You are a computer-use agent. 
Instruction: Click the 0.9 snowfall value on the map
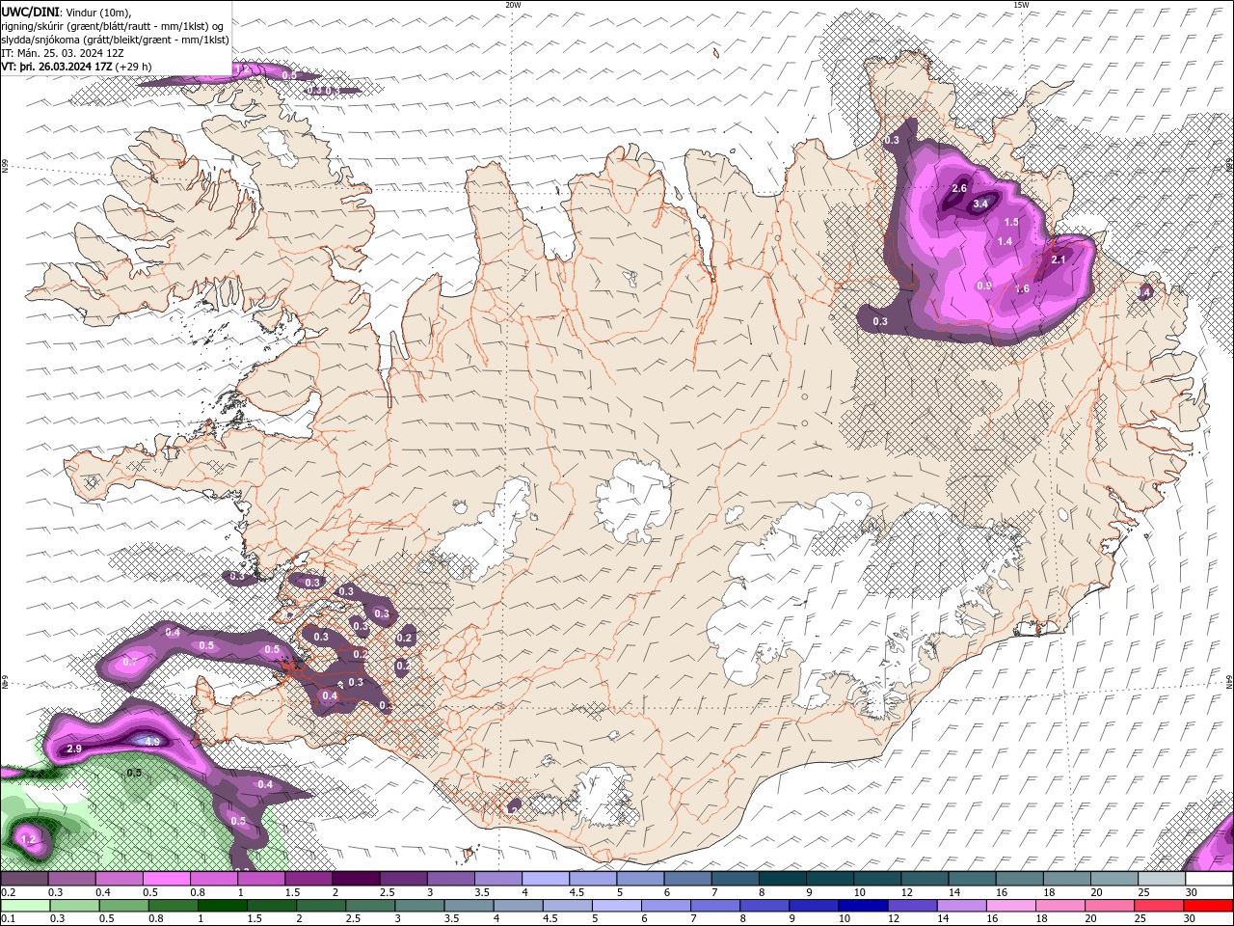coord(984,286)
